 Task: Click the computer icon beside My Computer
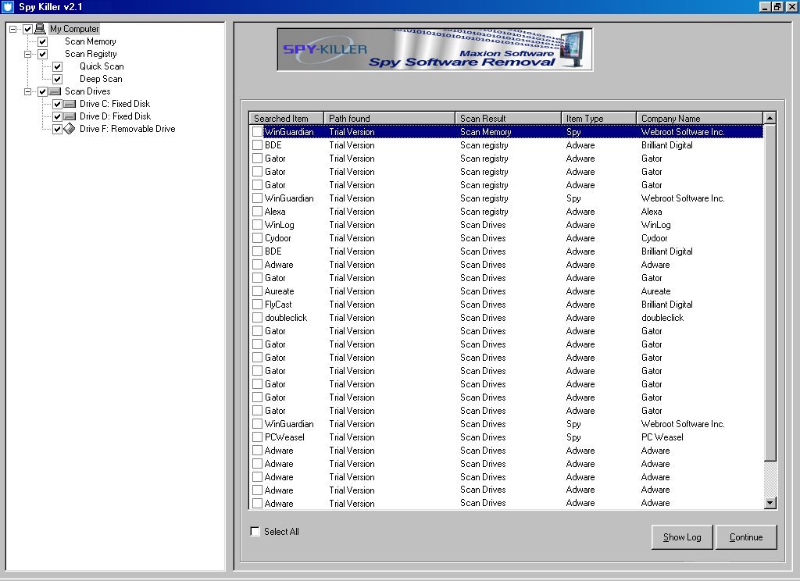point(40,29)
